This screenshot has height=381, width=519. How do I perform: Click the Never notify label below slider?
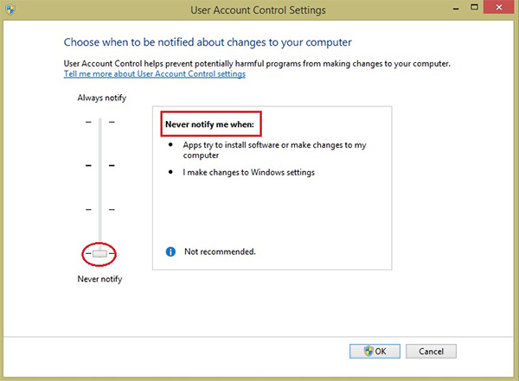pyautogui.click(x=99, y=279)
